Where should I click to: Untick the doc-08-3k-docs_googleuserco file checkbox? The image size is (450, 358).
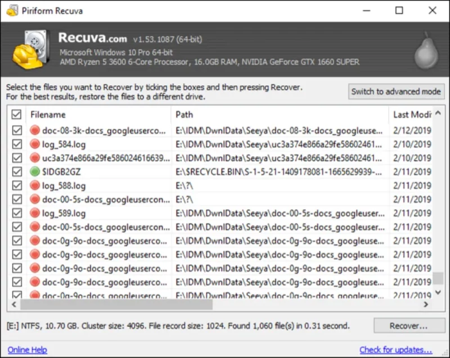17,130
